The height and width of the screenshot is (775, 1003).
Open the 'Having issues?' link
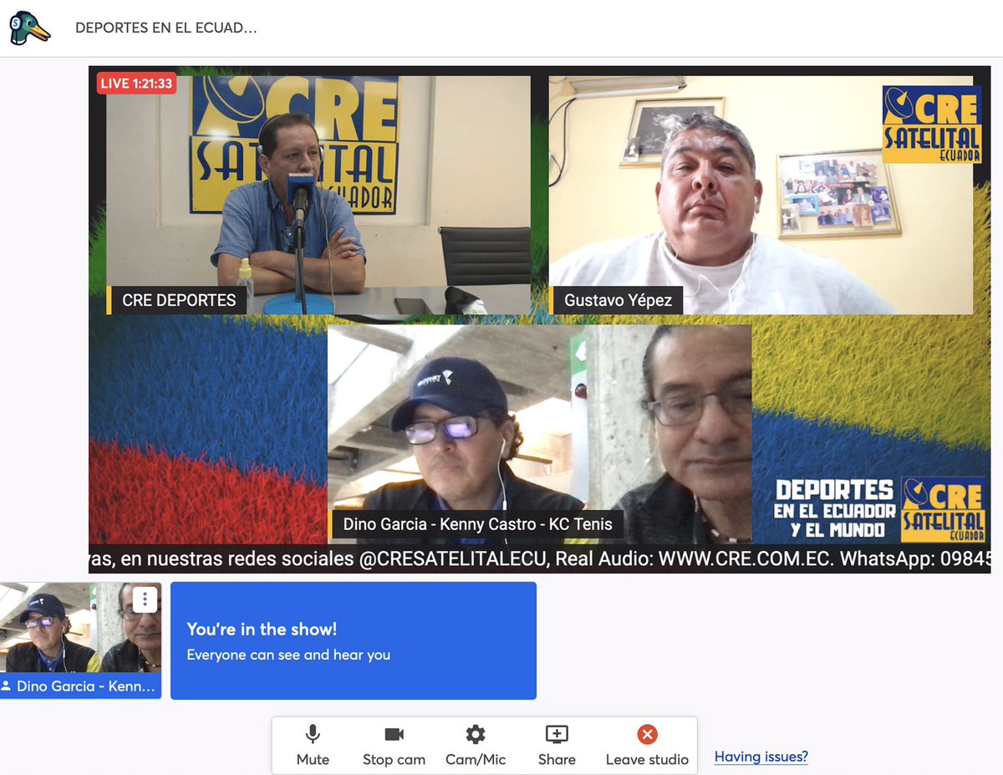click(761, 757)
